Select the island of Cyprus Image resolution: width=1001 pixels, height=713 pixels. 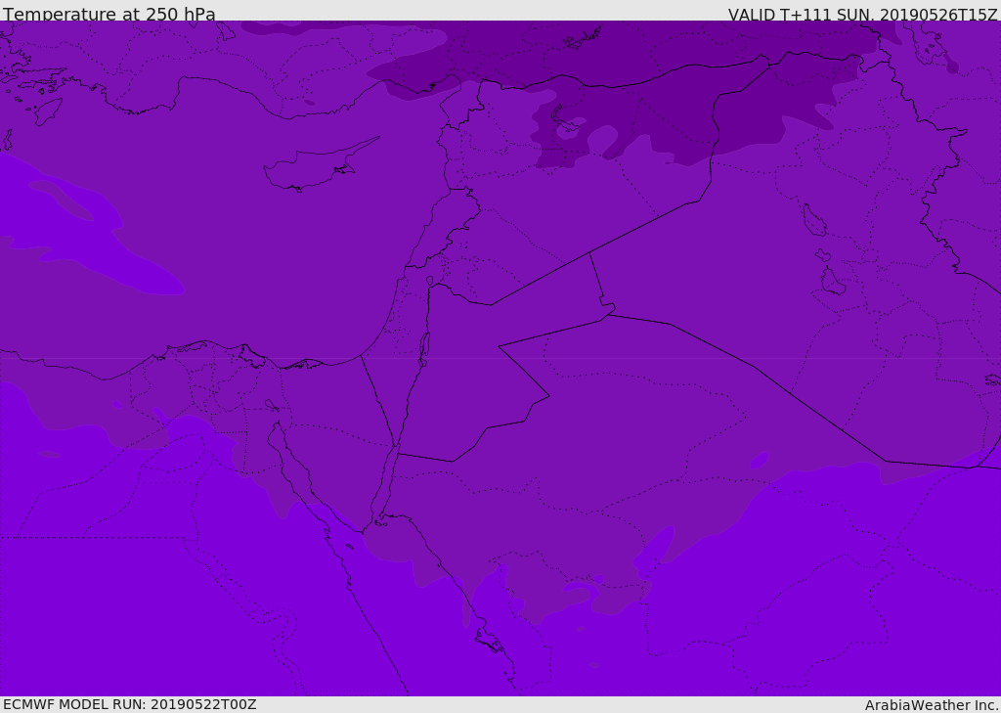311,168
